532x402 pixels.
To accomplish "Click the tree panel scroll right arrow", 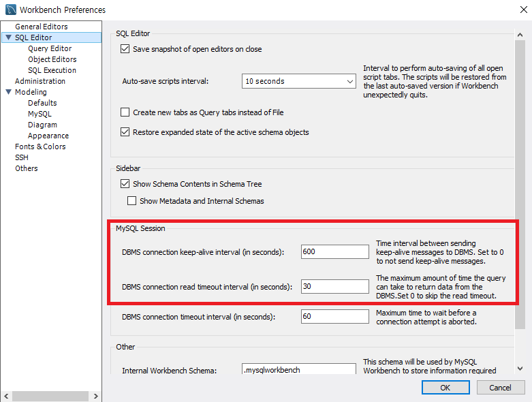I will (95, 396).
